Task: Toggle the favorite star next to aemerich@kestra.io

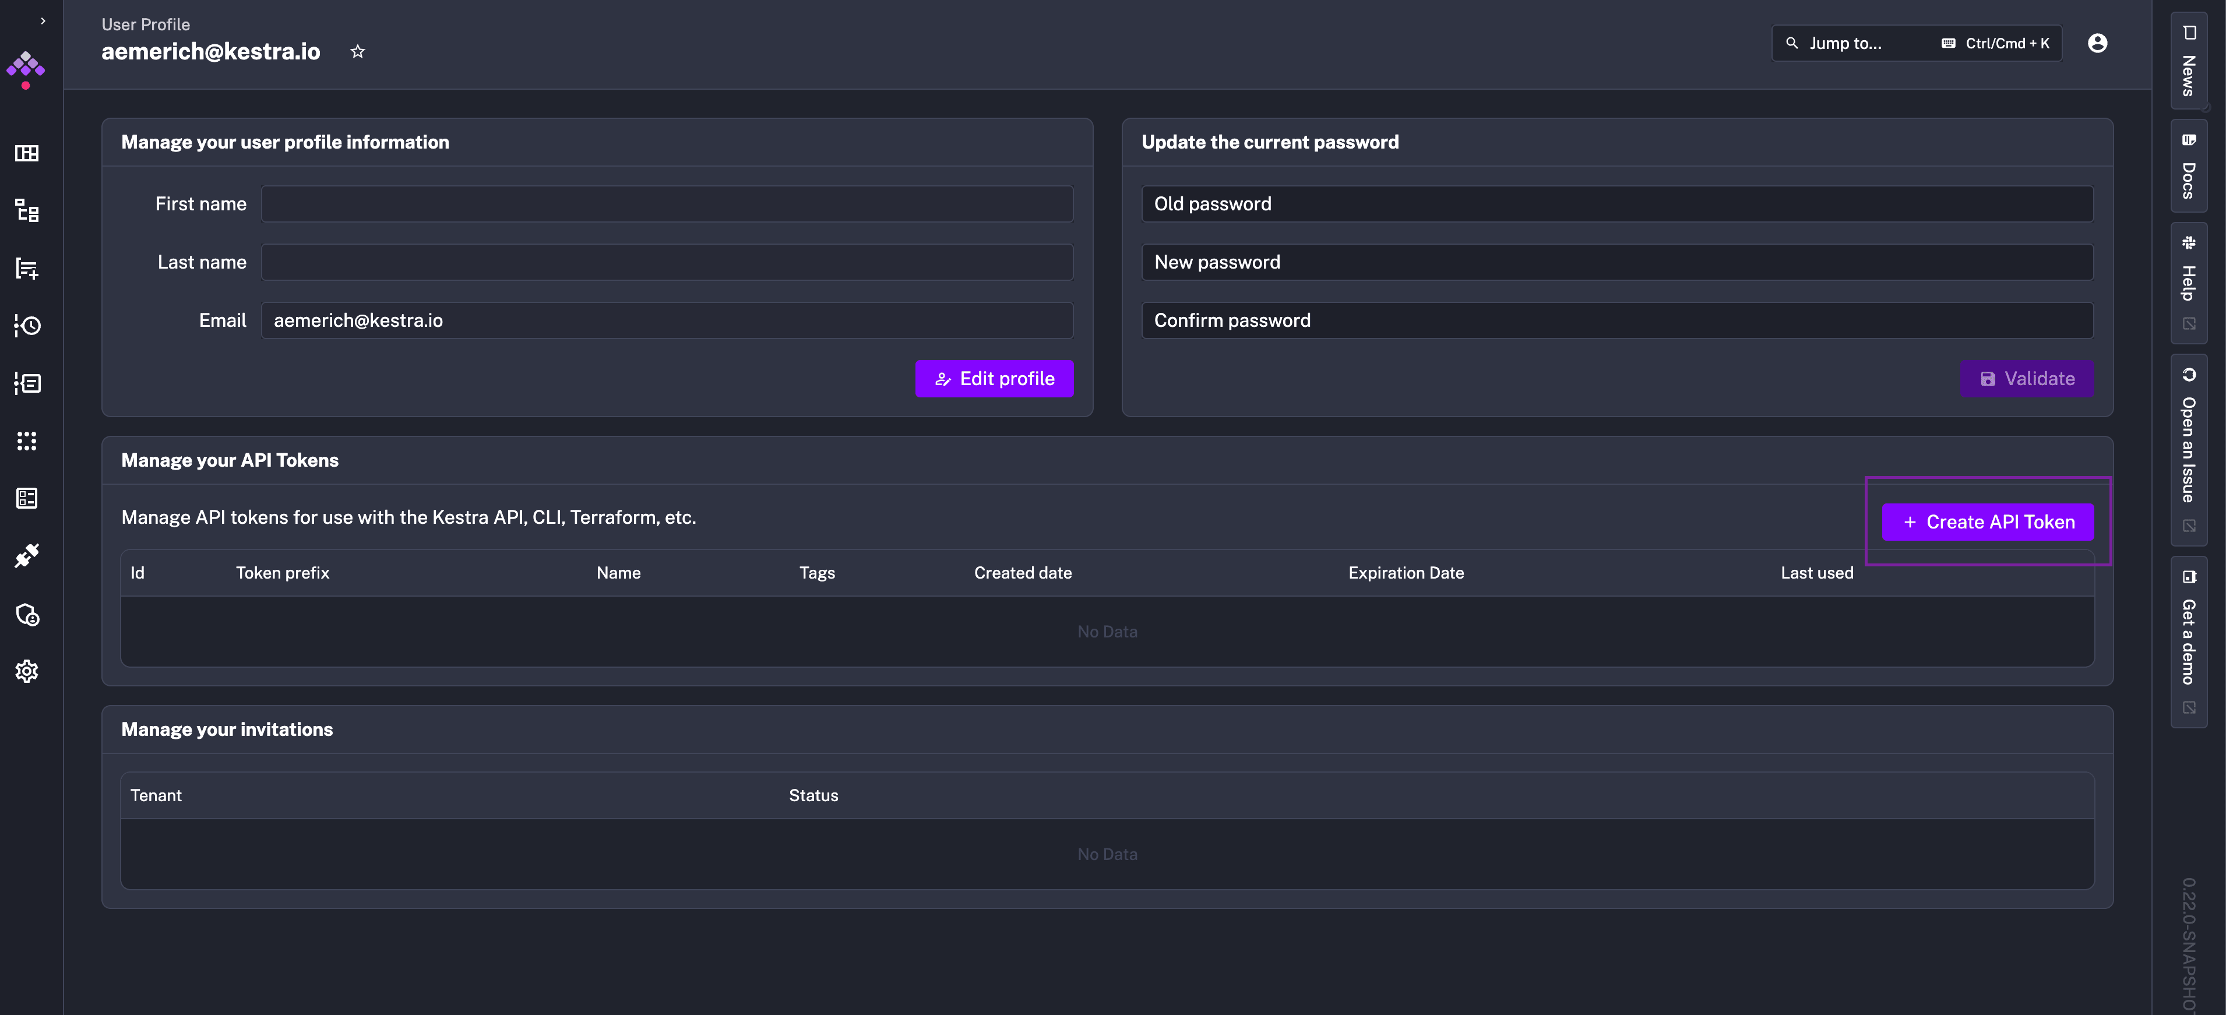Action: point(357,51)
